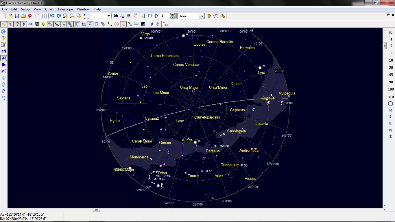This screenshot has height=222, width=395.
Task: Point chart to North horizon N
Action: pos(390,110)
